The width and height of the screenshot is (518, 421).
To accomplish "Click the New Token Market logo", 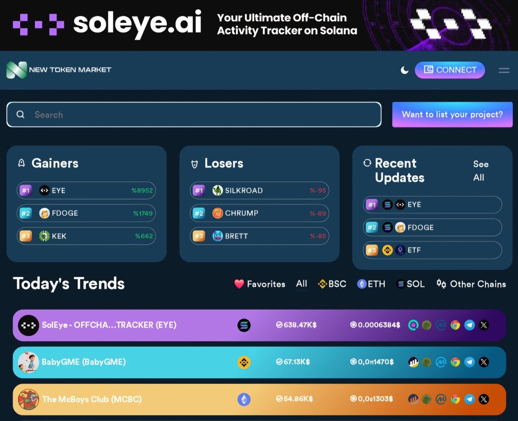I will pyautogui.click(x=59, y=70).
